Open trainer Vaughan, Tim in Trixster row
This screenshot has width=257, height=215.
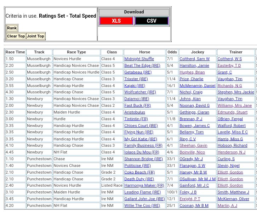coord(230,79)
